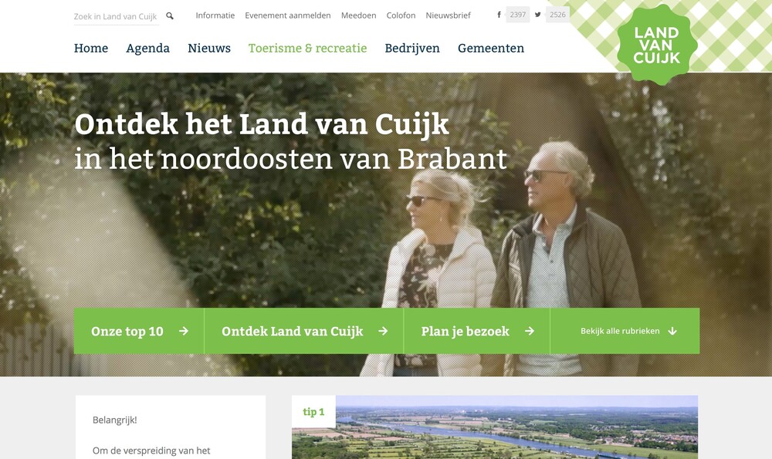The width and height of the screenshot is (772, 459).
Task: Click the Facebook follower count 2397
Action: pyautogui.click(x=518, y=15)
